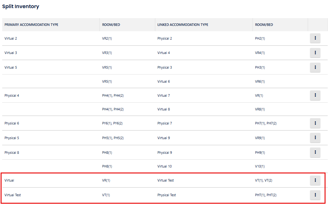The image size is (333, 209).
Task: Click the PY6(1), PY6(2) room cell
Action: point(112,123)
